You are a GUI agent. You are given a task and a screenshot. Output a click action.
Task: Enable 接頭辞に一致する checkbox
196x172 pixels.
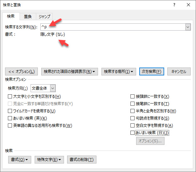click(x=132, y=97)
